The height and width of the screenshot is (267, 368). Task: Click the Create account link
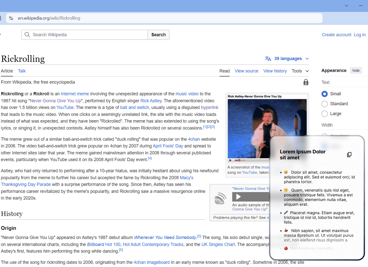pyautogui.click(x=336, y=35)
